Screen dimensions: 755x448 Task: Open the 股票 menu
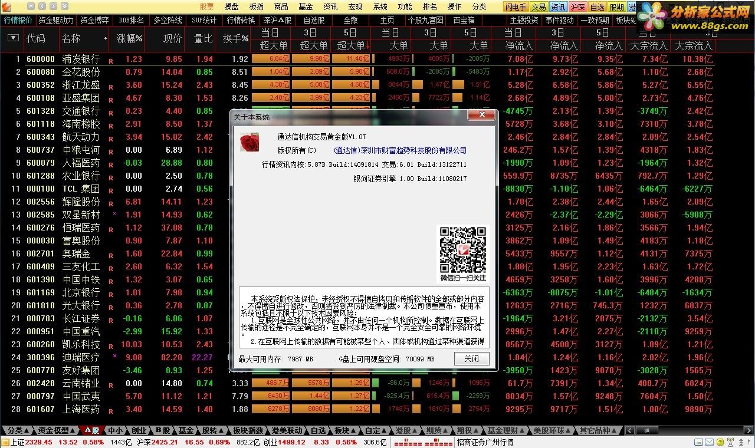click(207, 6)
